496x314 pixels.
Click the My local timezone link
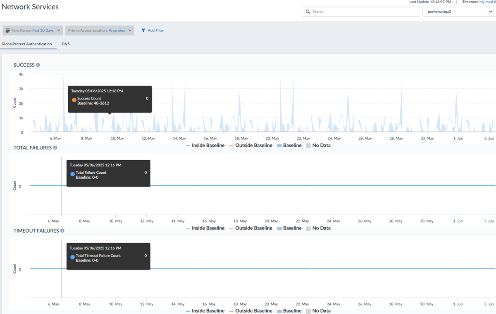point(487,2)
